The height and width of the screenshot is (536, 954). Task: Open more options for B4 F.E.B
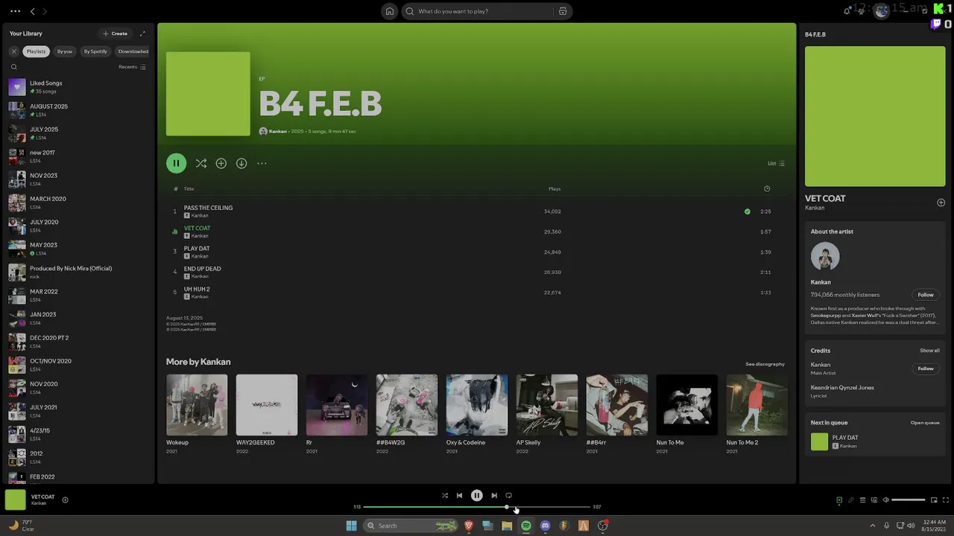[262, 163]
